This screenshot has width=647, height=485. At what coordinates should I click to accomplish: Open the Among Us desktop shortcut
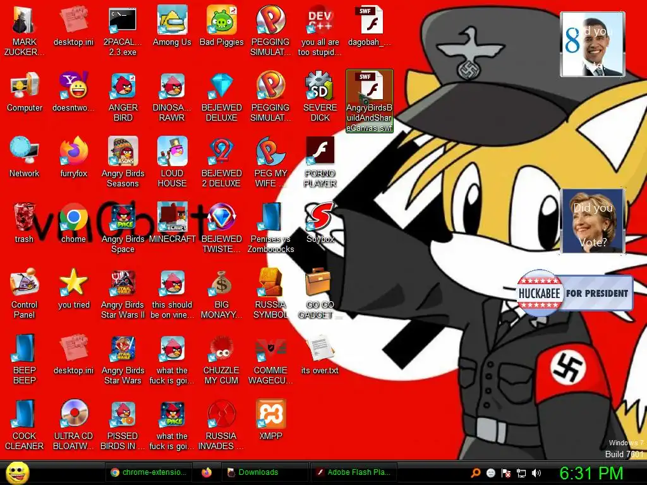pyautogui.click(x=172, y=25)
